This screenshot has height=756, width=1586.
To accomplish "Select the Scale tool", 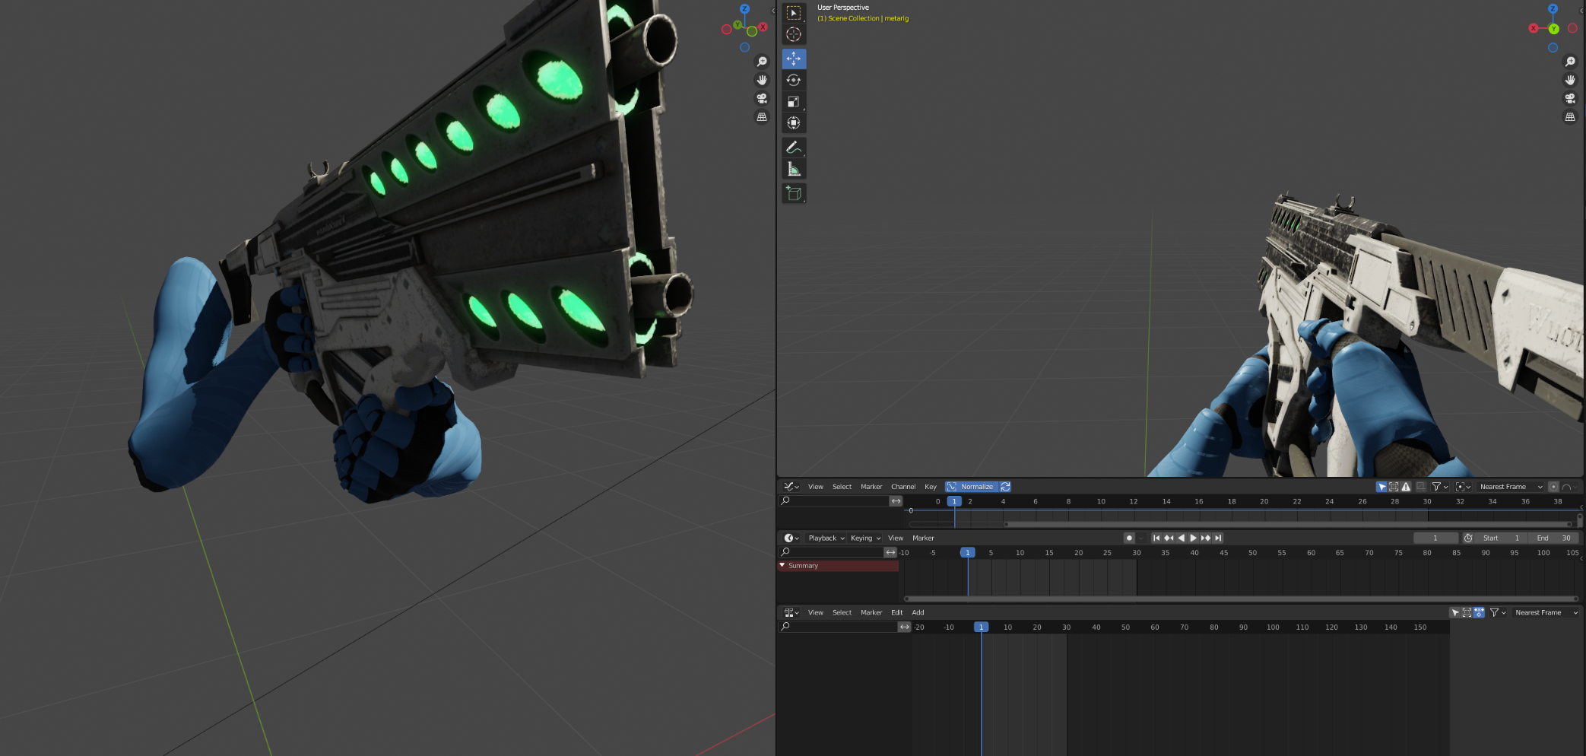I will [x=794, y=101].
